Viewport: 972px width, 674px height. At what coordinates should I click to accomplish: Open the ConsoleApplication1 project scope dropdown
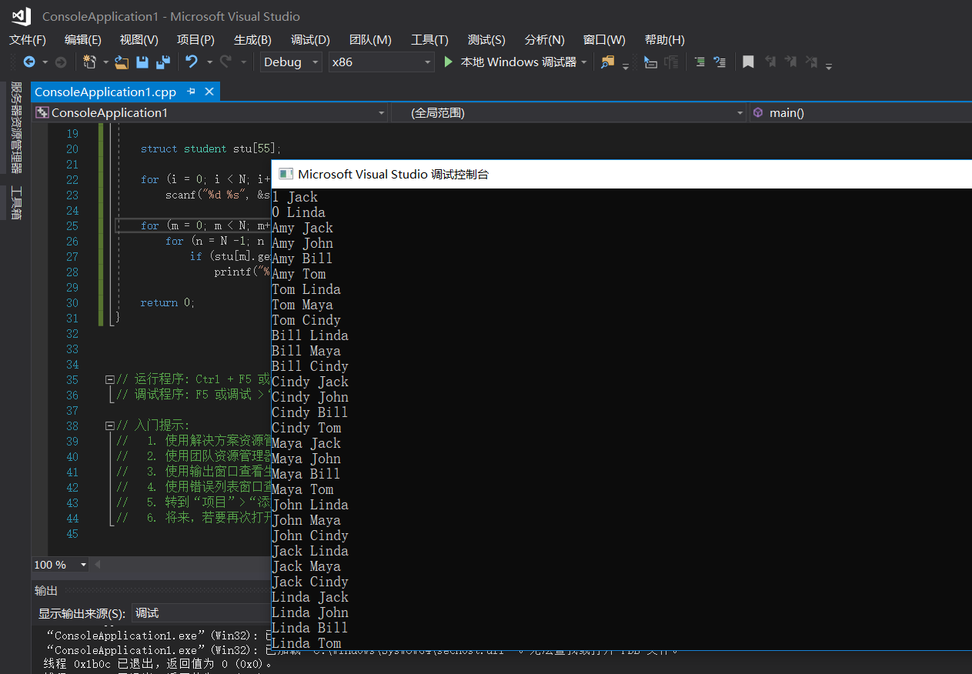pyautogui.click(x=210, y=113)
